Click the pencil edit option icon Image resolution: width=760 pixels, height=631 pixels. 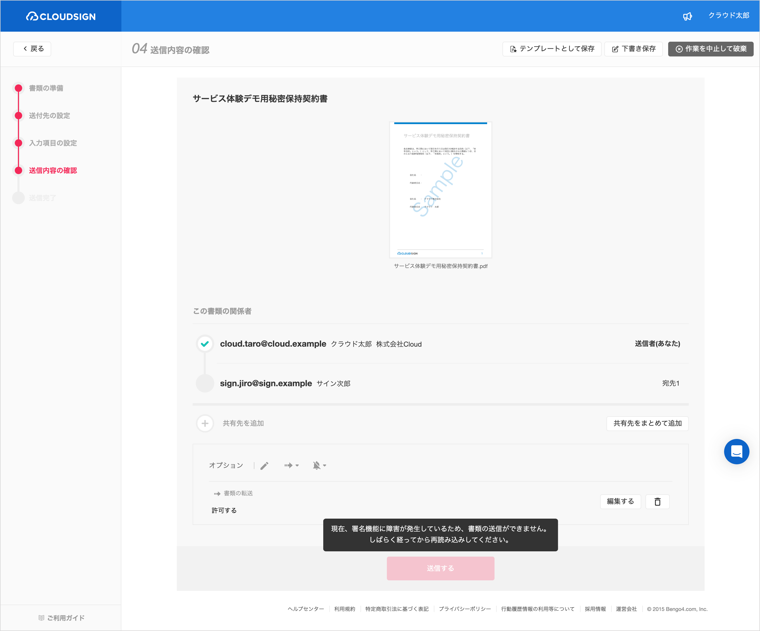[x=265, y=465]
